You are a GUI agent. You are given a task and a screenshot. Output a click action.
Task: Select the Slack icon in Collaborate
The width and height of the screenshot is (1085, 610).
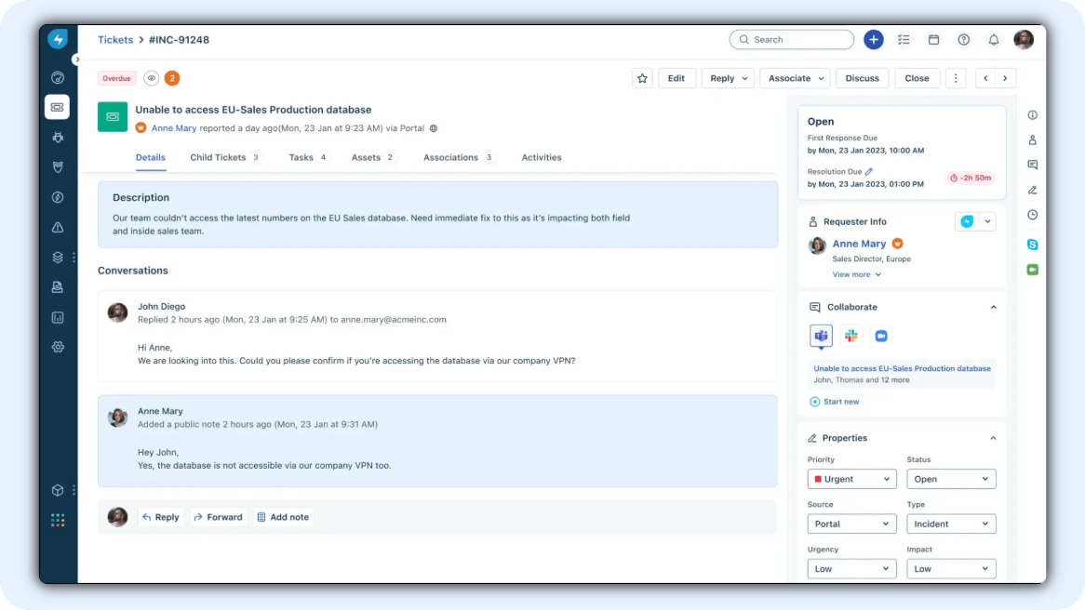[x=851, y=336]
